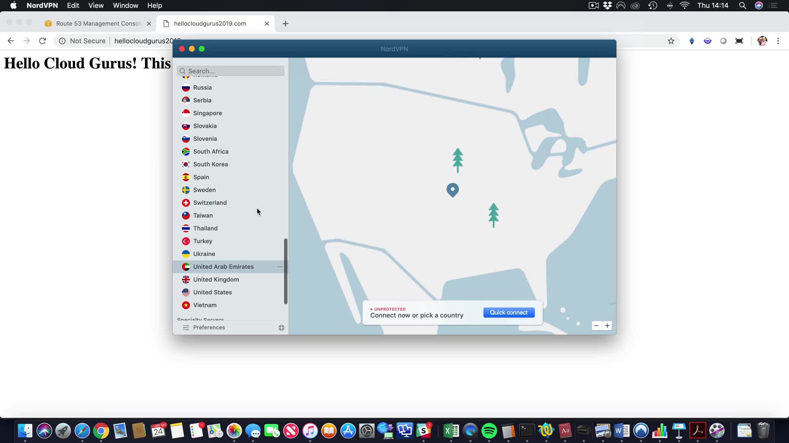Open Spotify from the Dock
The width and height of the screenshot is (789, 443).
(x=489, y=431)
